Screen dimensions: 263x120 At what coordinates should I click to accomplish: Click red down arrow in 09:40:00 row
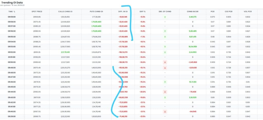(x=165, y=112)
